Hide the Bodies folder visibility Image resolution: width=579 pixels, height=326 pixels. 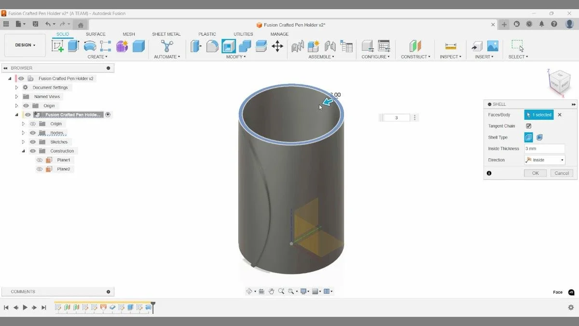pos(32,133)
